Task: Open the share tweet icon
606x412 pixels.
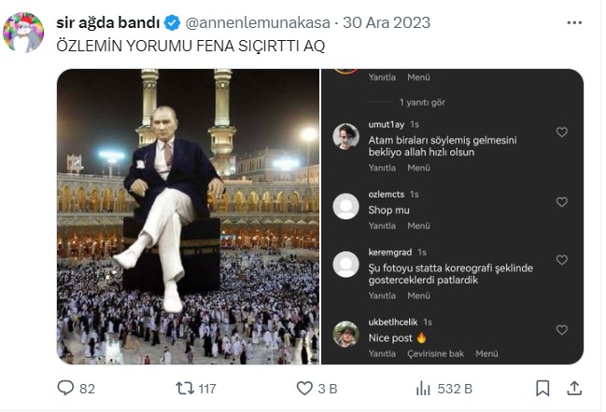Action: [575, 388]
